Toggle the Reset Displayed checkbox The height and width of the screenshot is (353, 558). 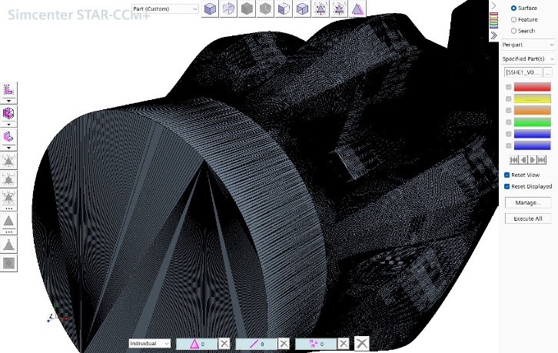pyautogui.click(x=507, y=186)
